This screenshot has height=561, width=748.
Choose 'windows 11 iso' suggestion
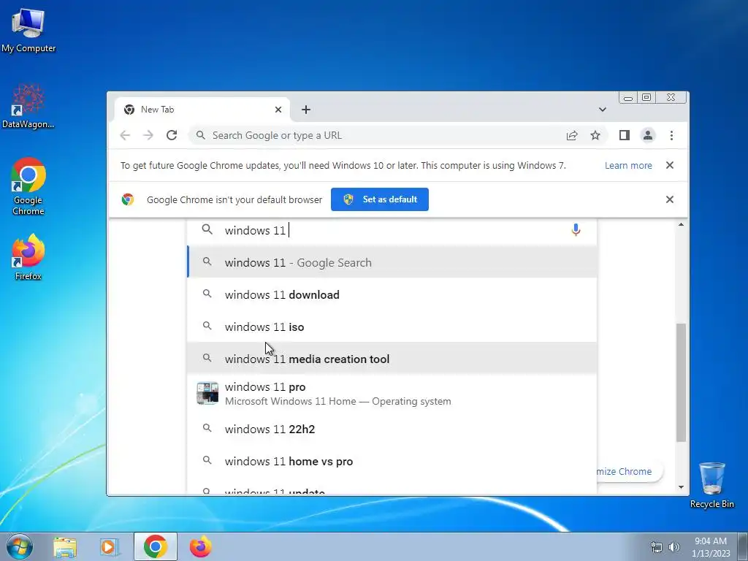coord(392,327)
